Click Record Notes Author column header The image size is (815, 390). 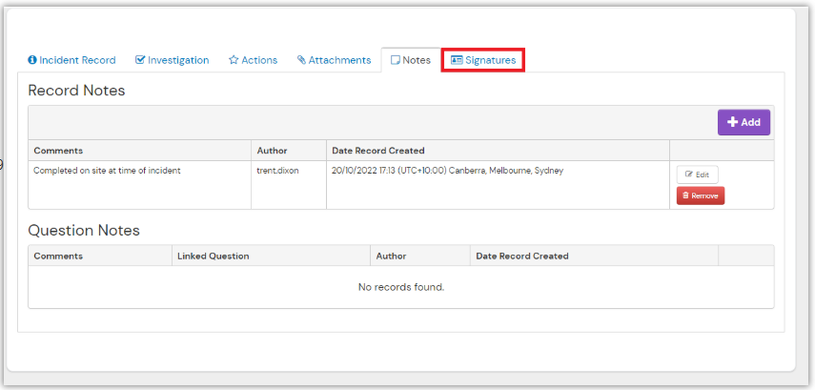click(272, 151)
